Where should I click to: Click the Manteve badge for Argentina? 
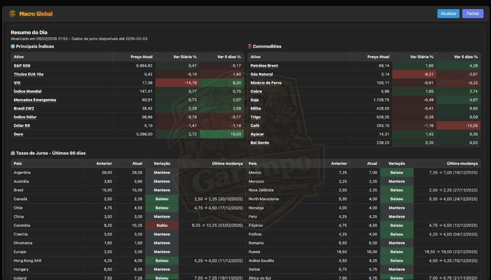point(163,172)
